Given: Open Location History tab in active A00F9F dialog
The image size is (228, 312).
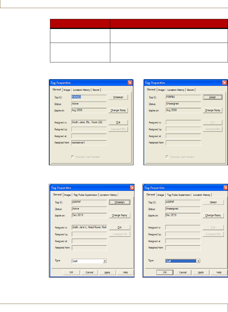Looking at the screenshot, I should [x=108, y=195].
